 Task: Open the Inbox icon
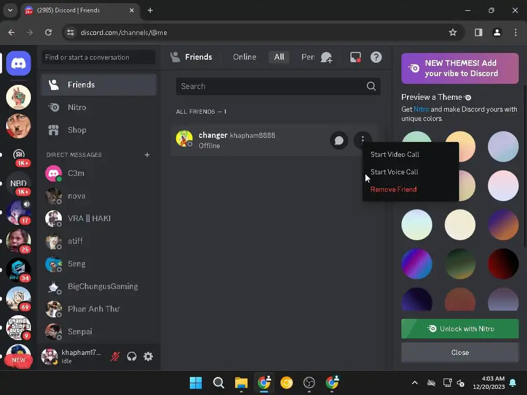coord(355,57)
